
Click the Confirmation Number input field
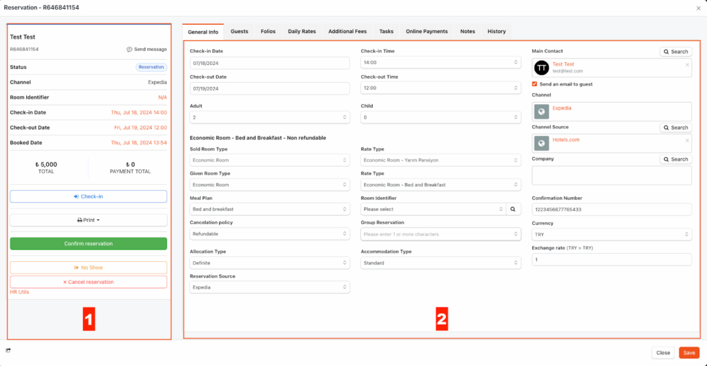[x=611, y=210]
